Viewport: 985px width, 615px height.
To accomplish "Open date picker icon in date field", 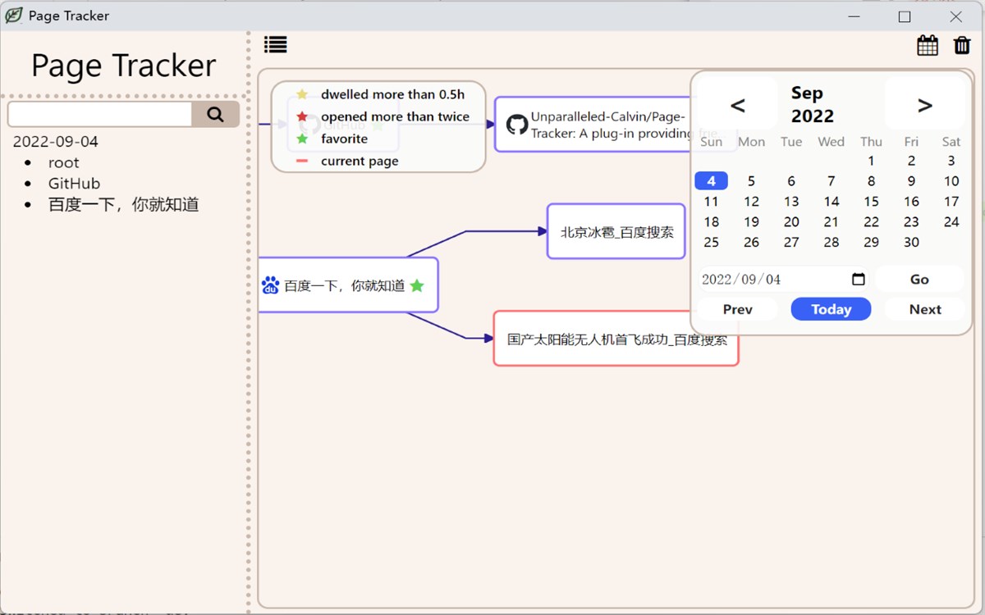I will point(859,279).
